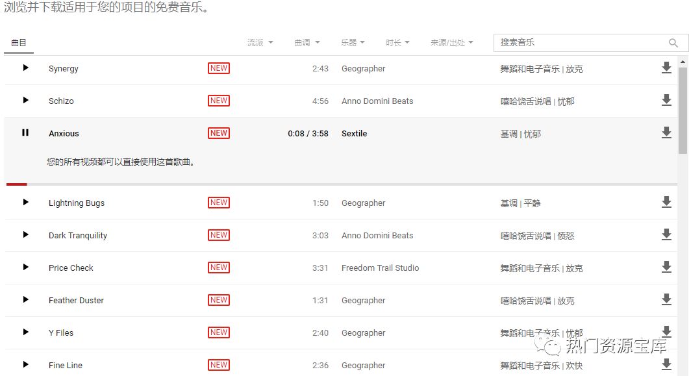This screenshot has width=689, height=376.
Task: Click artist Sextile in Anxious row
Action: (354, 134)
